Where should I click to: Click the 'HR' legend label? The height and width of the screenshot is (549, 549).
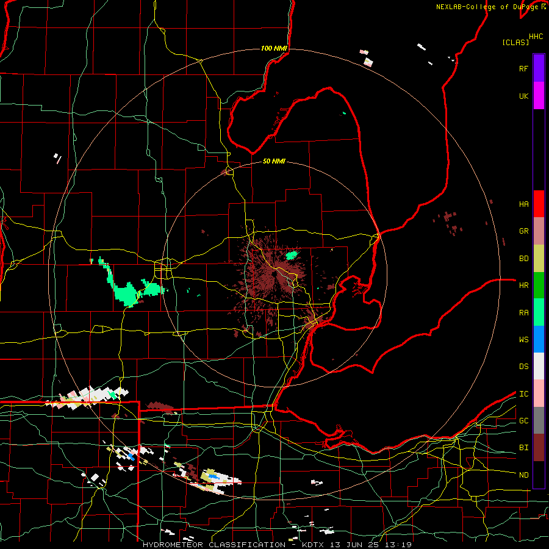[x=523, y=285]
